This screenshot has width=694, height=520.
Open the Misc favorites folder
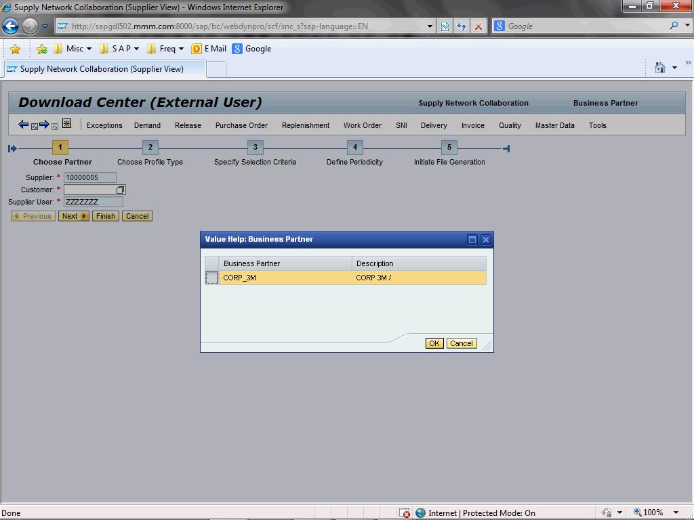pyautogui.click(x=73, y=49)
